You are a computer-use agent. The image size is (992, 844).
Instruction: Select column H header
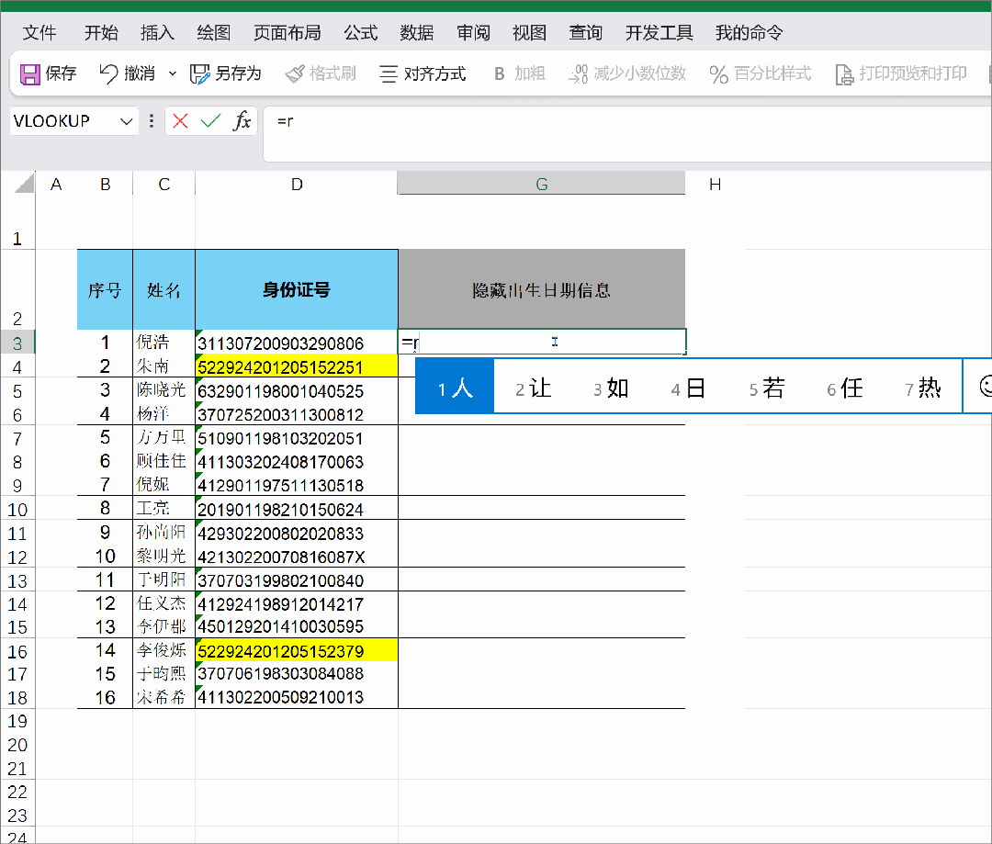[x=715, y=184]
